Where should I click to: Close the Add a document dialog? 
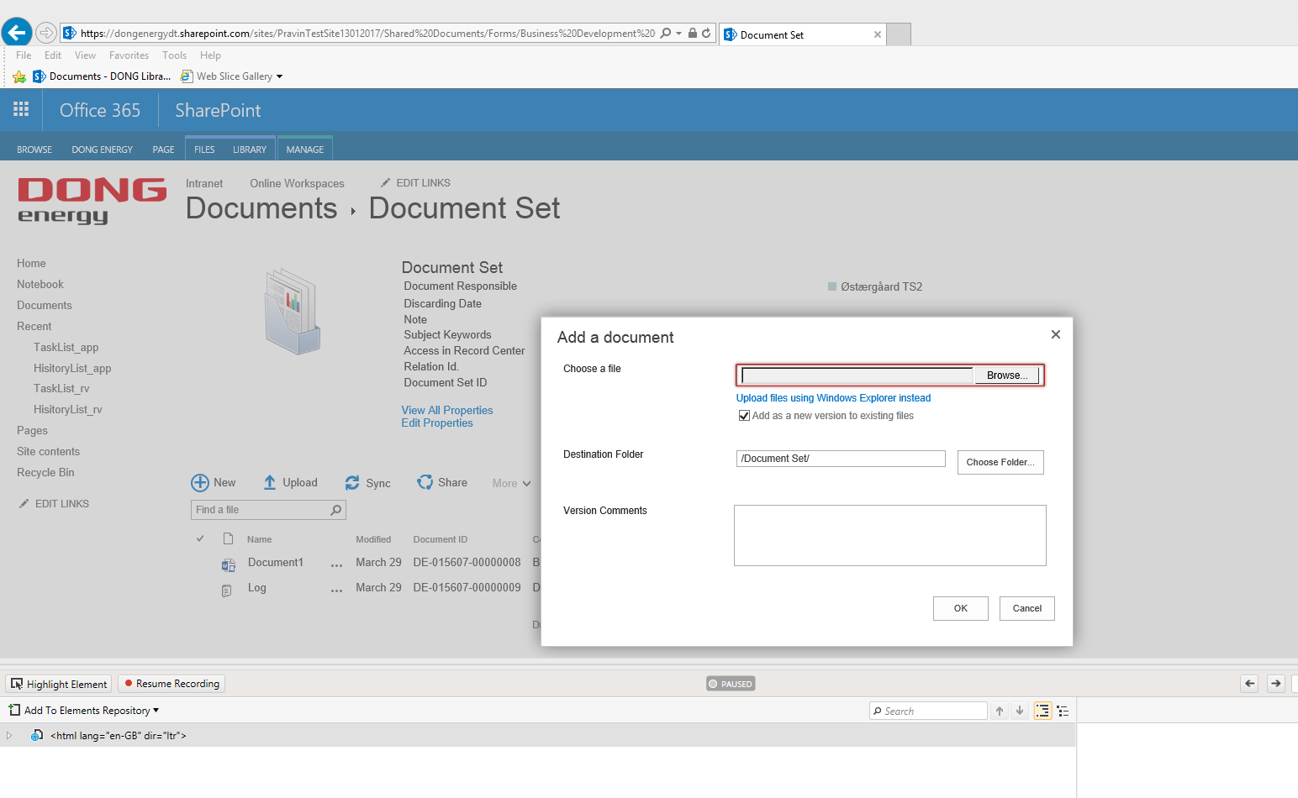coord(1055,334)
